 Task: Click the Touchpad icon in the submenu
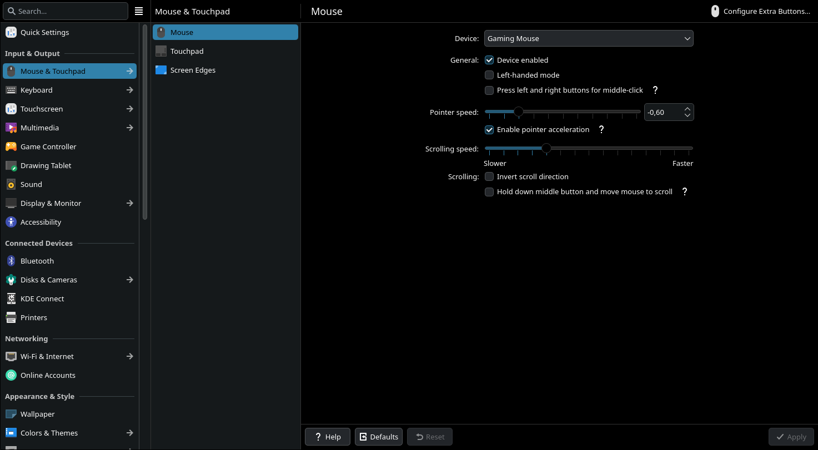click(x=161, y=51)
